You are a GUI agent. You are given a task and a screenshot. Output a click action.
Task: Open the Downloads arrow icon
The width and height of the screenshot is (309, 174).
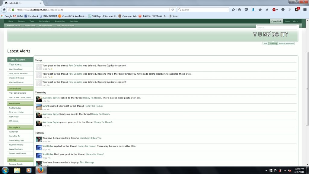(x=253, y=10)
